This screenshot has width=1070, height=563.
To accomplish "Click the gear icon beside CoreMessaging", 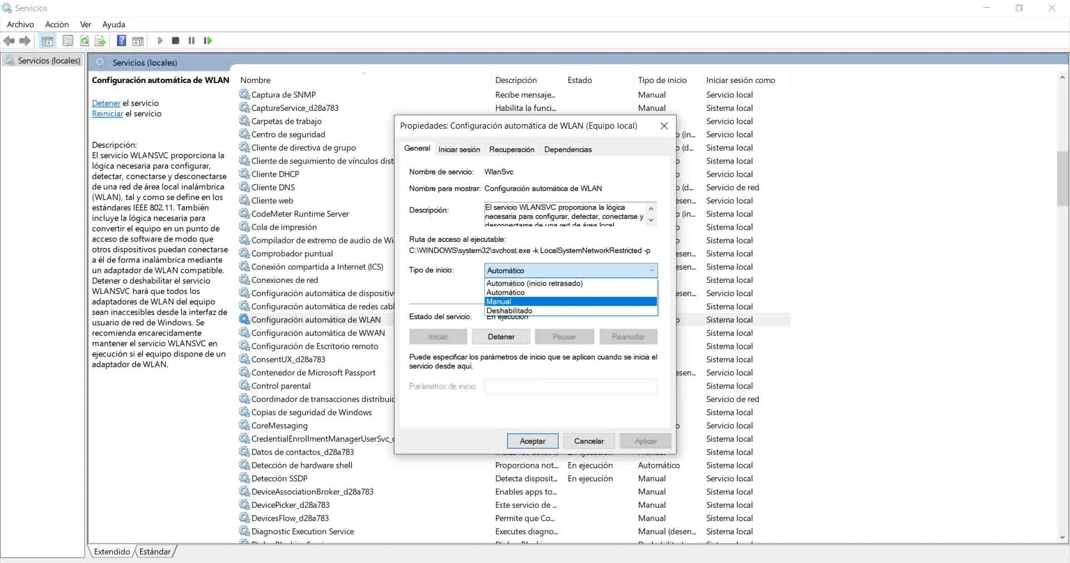I will click(244, 425).
